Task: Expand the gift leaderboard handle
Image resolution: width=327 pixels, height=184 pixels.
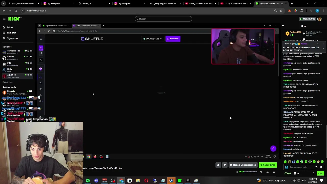Action: tap(304, 39)
